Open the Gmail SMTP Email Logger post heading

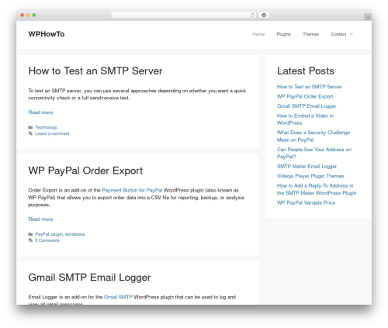[89, 278]
